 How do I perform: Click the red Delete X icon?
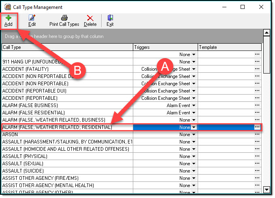click(x=90, y=17)
